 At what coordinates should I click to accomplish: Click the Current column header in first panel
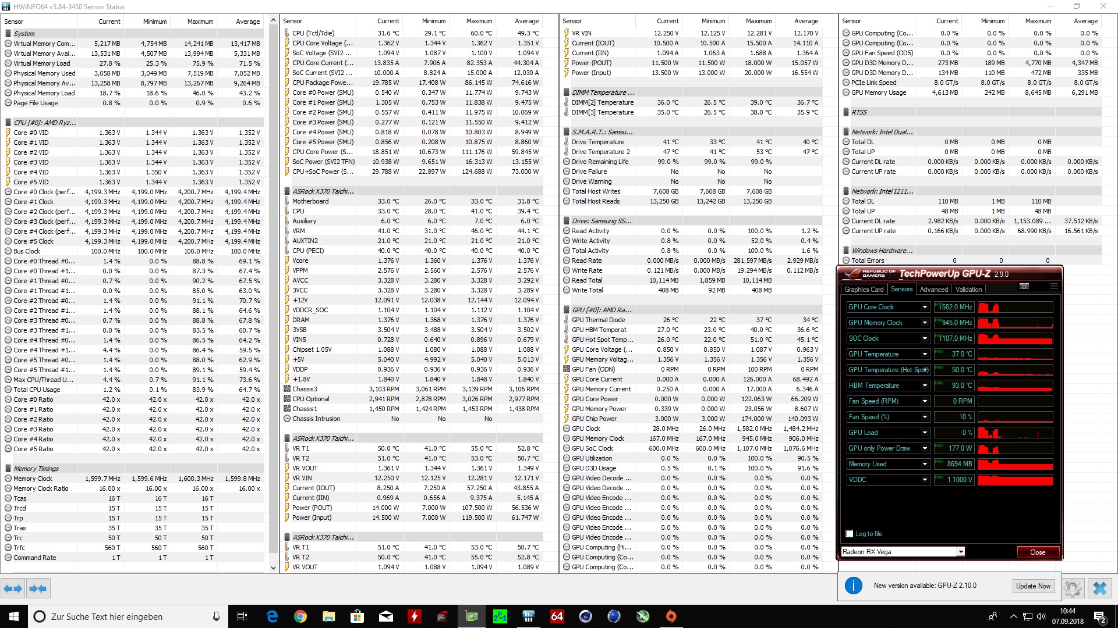(109, 22)
